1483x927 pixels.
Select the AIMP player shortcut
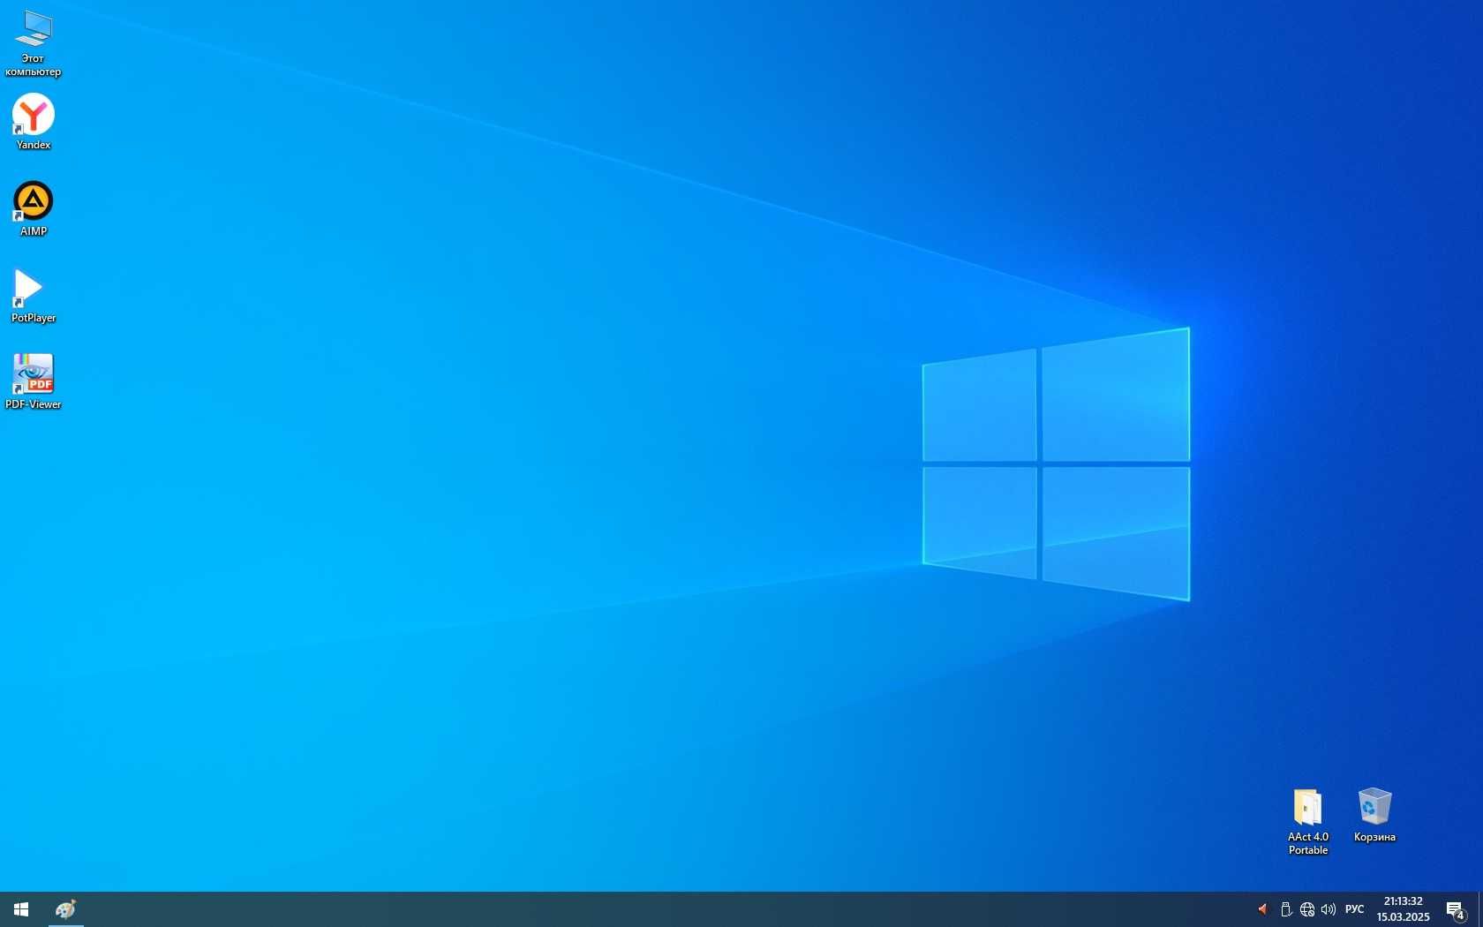click(x=33, y=208)
